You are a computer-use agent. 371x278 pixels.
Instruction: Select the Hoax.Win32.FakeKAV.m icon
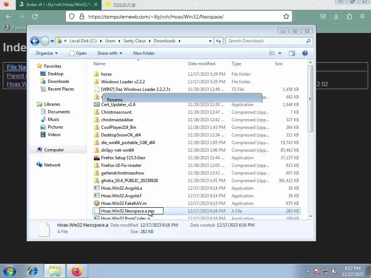96,203
